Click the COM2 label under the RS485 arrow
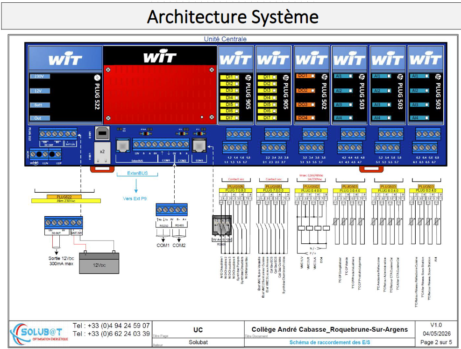Viewport: 461px width, 349px height. tap(179, 245)
